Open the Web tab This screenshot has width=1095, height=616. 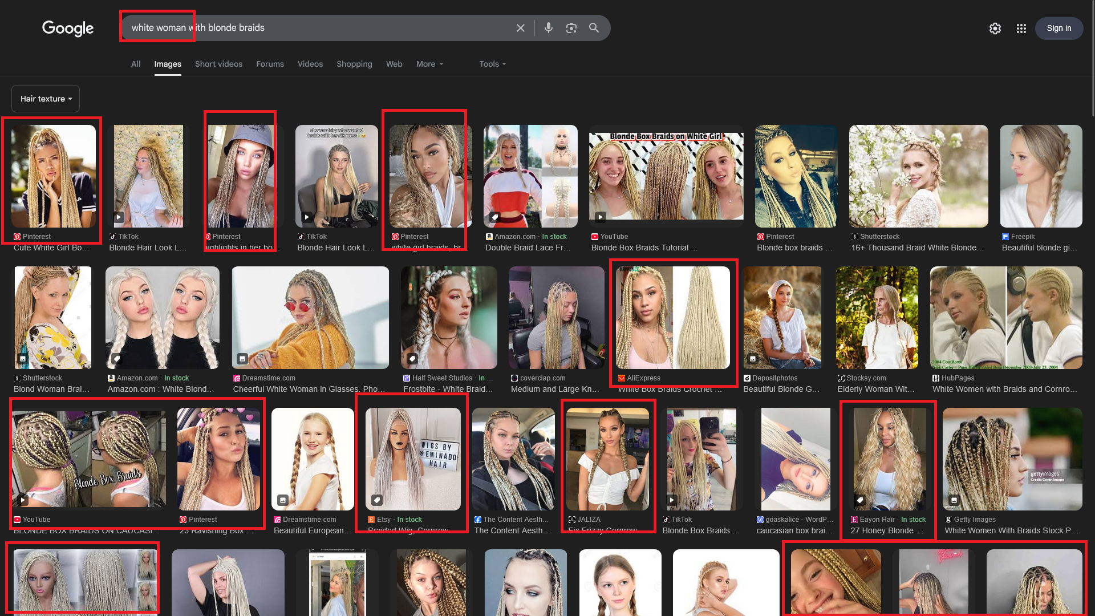394,64
